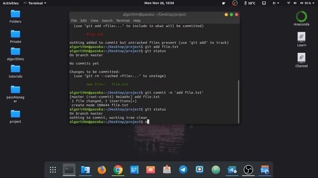
Task: Show the applications grid in the dock
Action: pos(53,170)
